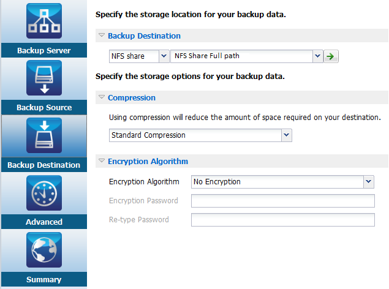Collapse the Encryption Algorithm section triangle
Viewport: 389px width, 289px height.
(x=102, y=162)
